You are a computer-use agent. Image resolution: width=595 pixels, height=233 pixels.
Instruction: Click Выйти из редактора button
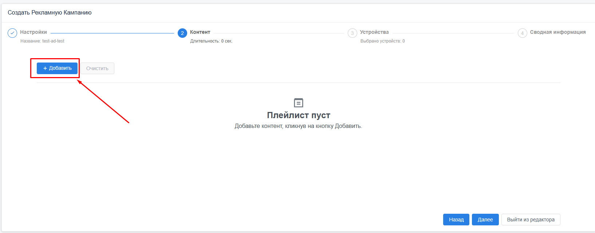coord(531,220)
